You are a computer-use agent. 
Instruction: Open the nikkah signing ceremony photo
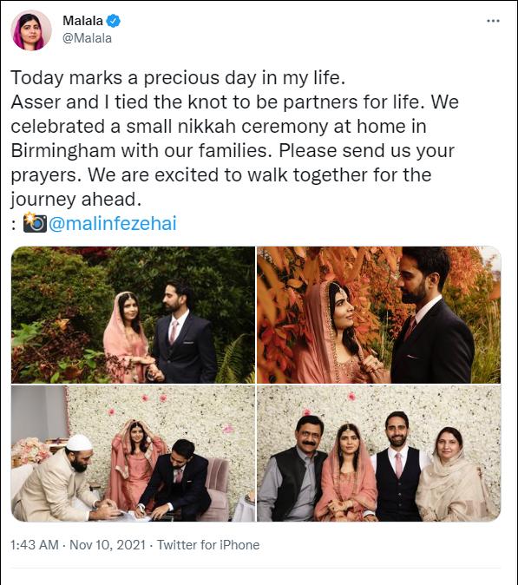[133, 453]
